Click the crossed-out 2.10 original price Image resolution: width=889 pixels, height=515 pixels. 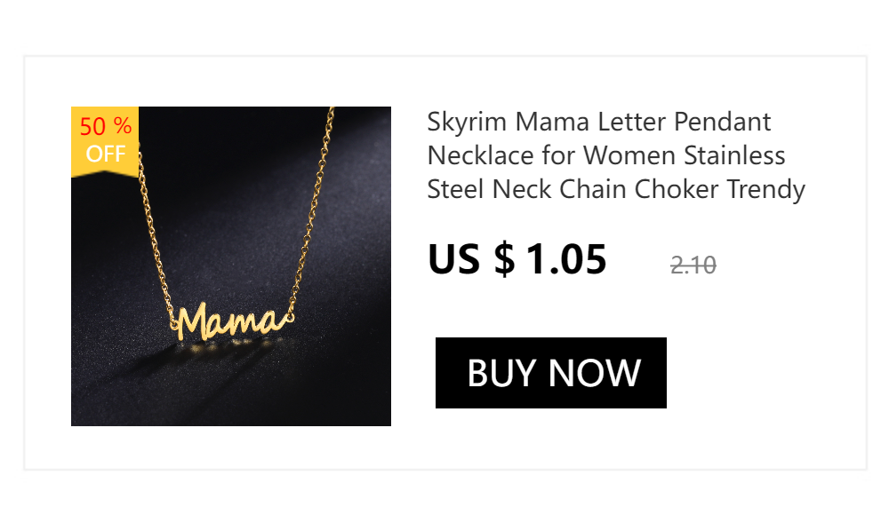click(x=693, y=265)
